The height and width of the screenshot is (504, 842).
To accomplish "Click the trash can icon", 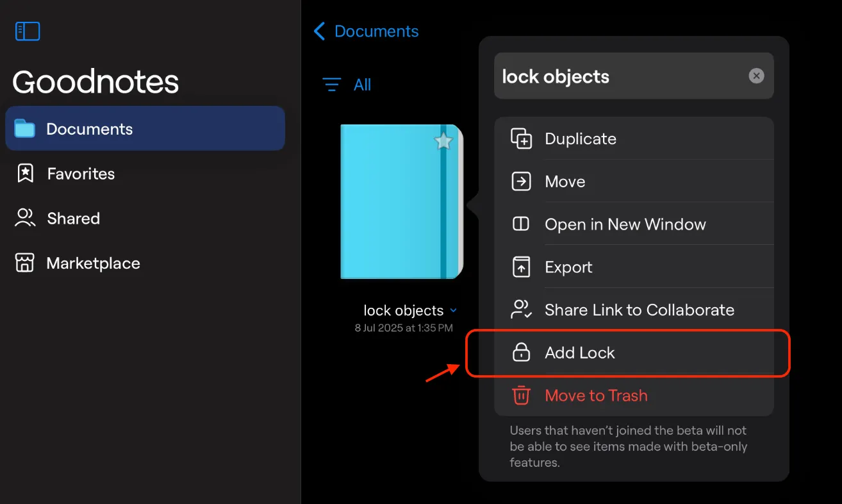I will [521, 396].
